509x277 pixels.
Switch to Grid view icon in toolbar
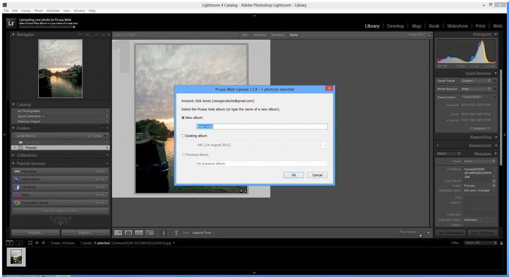click(x=118, y=232)
